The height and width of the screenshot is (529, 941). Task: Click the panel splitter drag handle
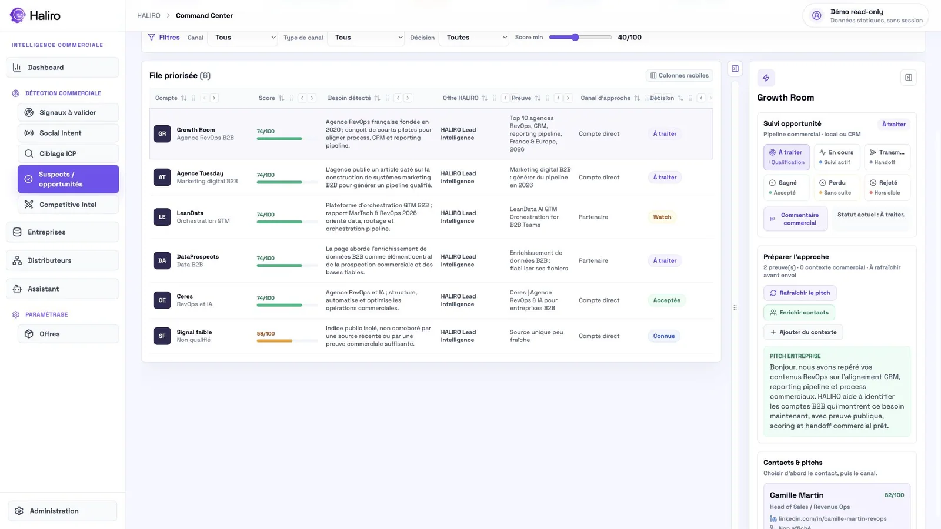(735, 308)
